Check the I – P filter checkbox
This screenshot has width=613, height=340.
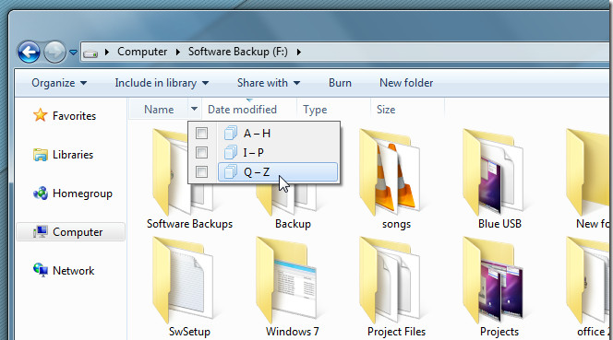tap(202, 152)
